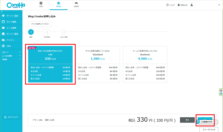This screenshot has height=132, width=223.
Task: Expand the 用語集 sidebar entry
Action: point(11,59)
